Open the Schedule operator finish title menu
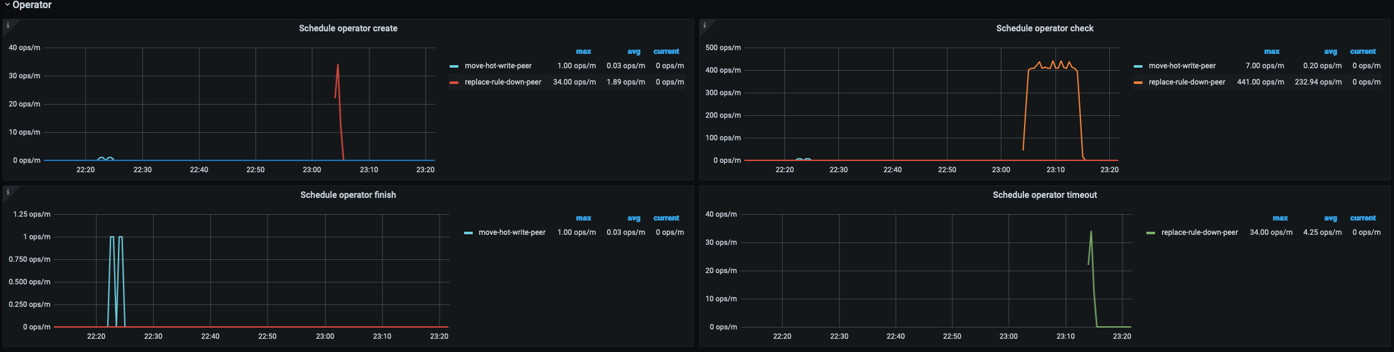 348,195
